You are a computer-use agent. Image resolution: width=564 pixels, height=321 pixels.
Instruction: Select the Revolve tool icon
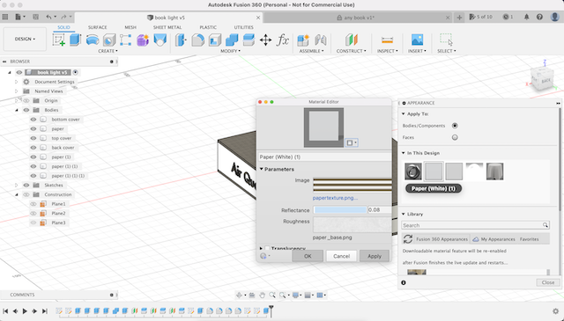[x=93, y=40]
